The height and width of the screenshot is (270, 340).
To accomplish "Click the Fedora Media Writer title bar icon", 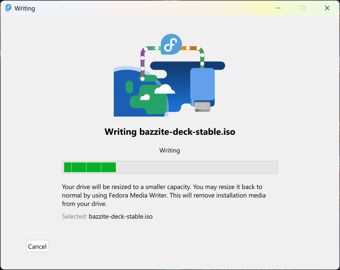I will 8,8.
